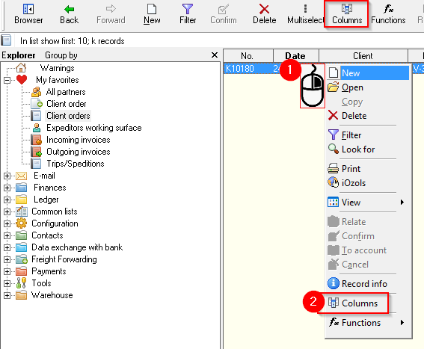The image size is (424, 349).
Task: Click the red Delete X in toolbar
Action: coord(264,9)
